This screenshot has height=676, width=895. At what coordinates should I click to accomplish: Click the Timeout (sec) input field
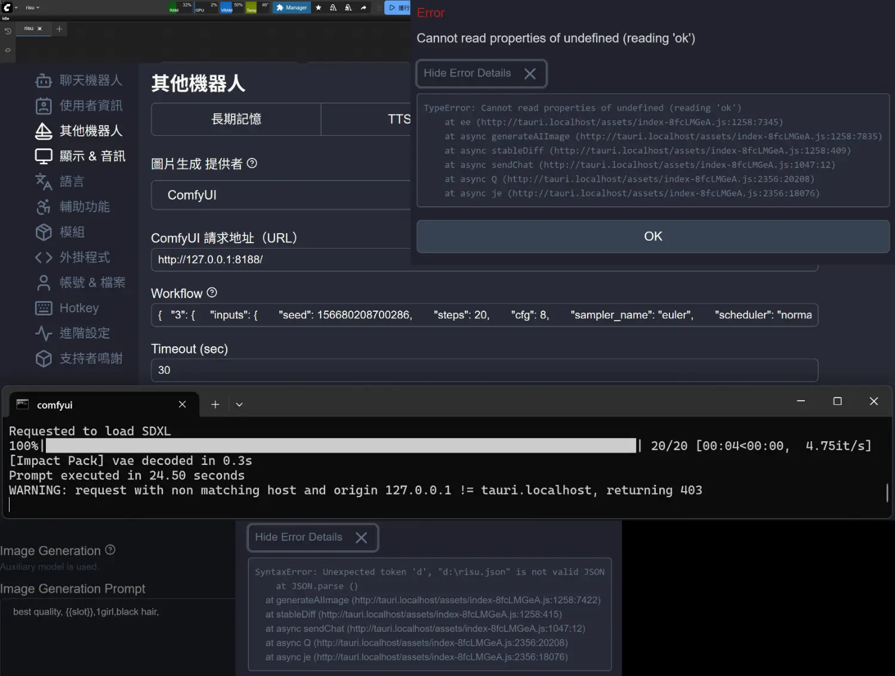click(484, 370)
